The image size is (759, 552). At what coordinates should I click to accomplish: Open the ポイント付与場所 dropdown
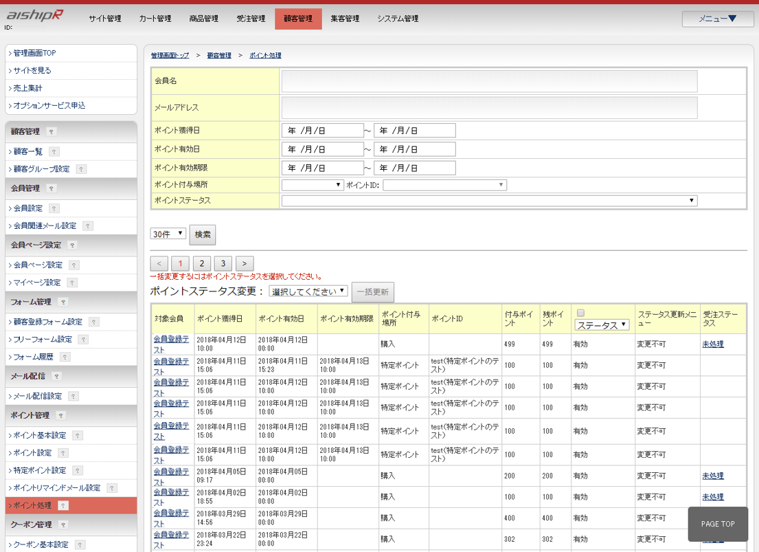pyautogui.click(x=313, y=185)
